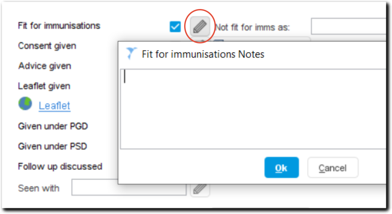Click the circled pencil icon beside Fit for immunisations

coord(200,26)
